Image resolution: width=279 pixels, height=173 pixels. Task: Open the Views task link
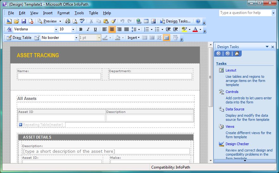(x=230, y=127)
